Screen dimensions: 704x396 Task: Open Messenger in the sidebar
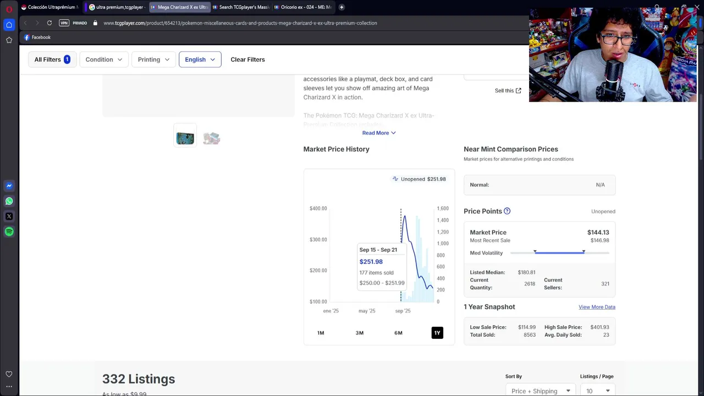pos(9,186)
